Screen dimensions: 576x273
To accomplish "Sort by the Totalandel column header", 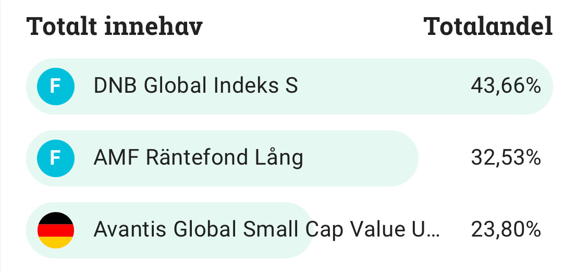I will click(488, 26).
